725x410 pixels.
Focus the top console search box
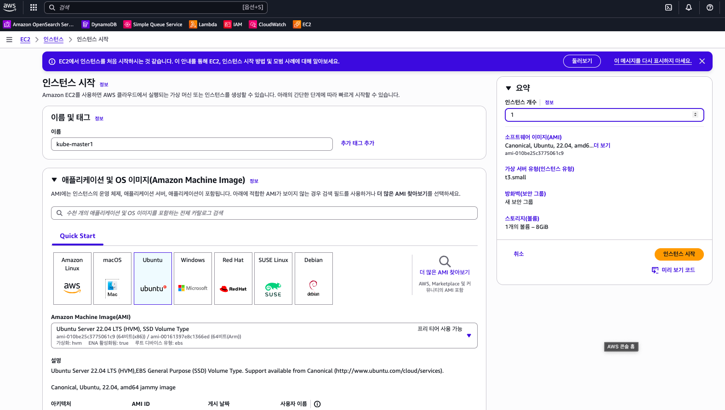156,7
